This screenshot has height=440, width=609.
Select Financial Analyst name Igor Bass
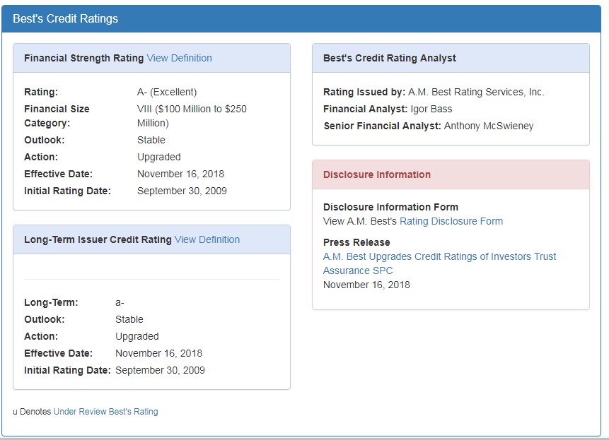[431, 109]
